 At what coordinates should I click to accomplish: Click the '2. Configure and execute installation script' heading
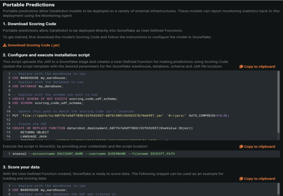point(46,55)
